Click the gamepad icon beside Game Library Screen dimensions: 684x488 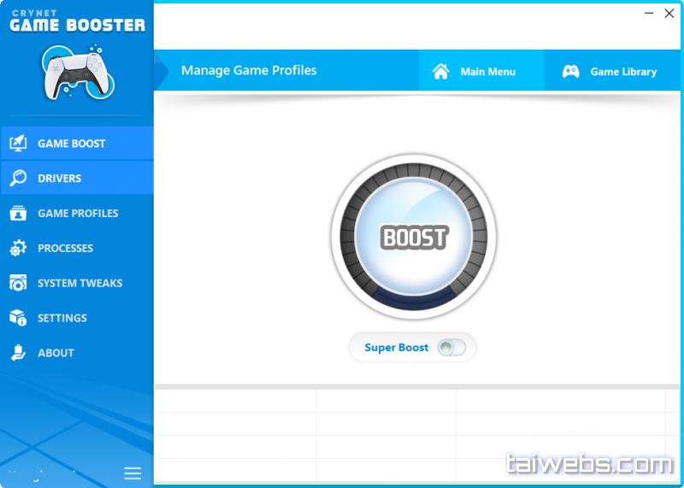pos(570,72)
